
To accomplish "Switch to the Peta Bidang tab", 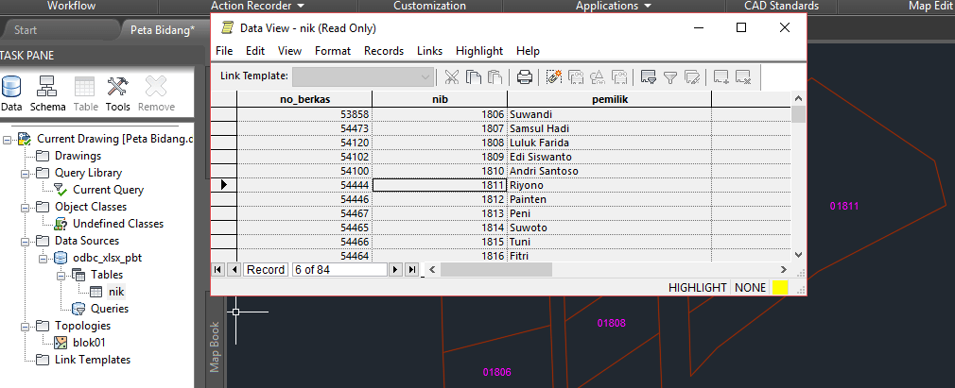I will (x=162, y=30).
